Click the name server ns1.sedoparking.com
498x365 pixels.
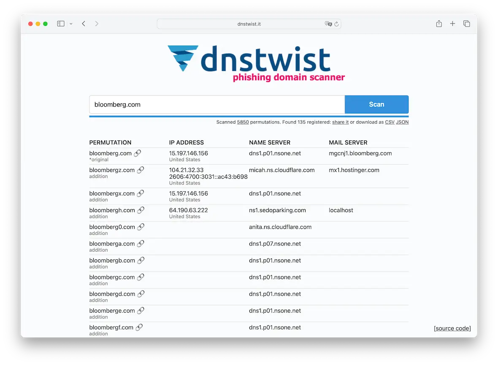click(277, 210)
